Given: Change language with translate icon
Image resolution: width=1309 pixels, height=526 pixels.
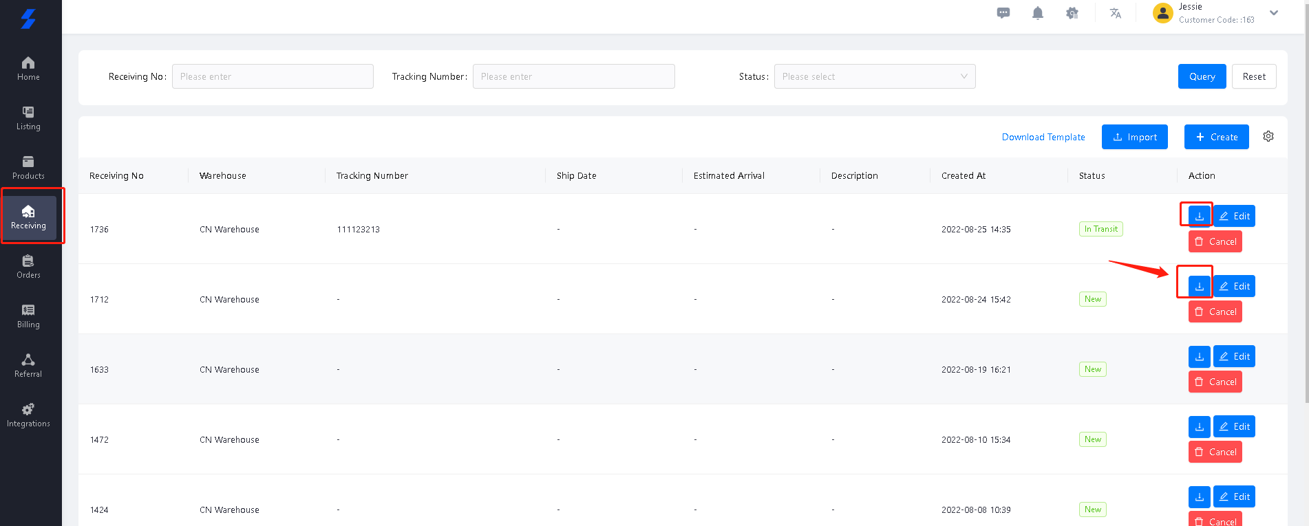Looking at the screenshot, I should tap(1116, 13).
